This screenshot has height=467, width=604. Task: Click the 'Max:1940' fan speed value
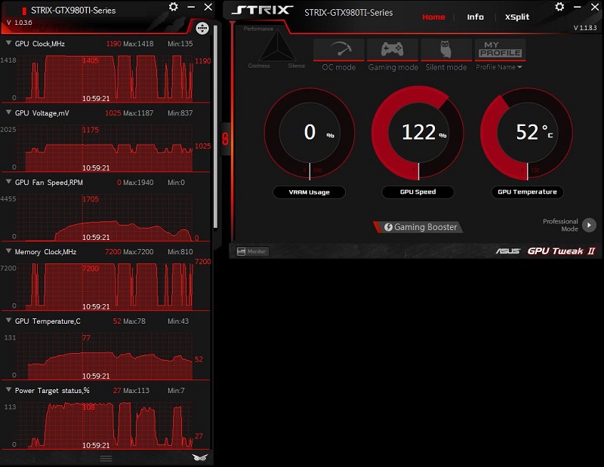tap(138, 183)
